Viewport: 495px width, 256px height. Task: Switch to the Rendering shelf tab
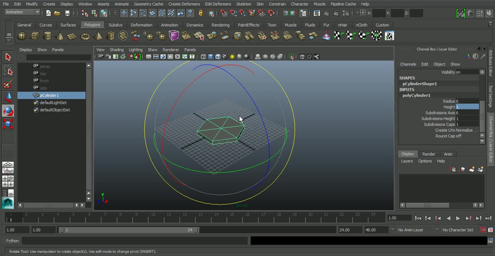click(220, 25)
